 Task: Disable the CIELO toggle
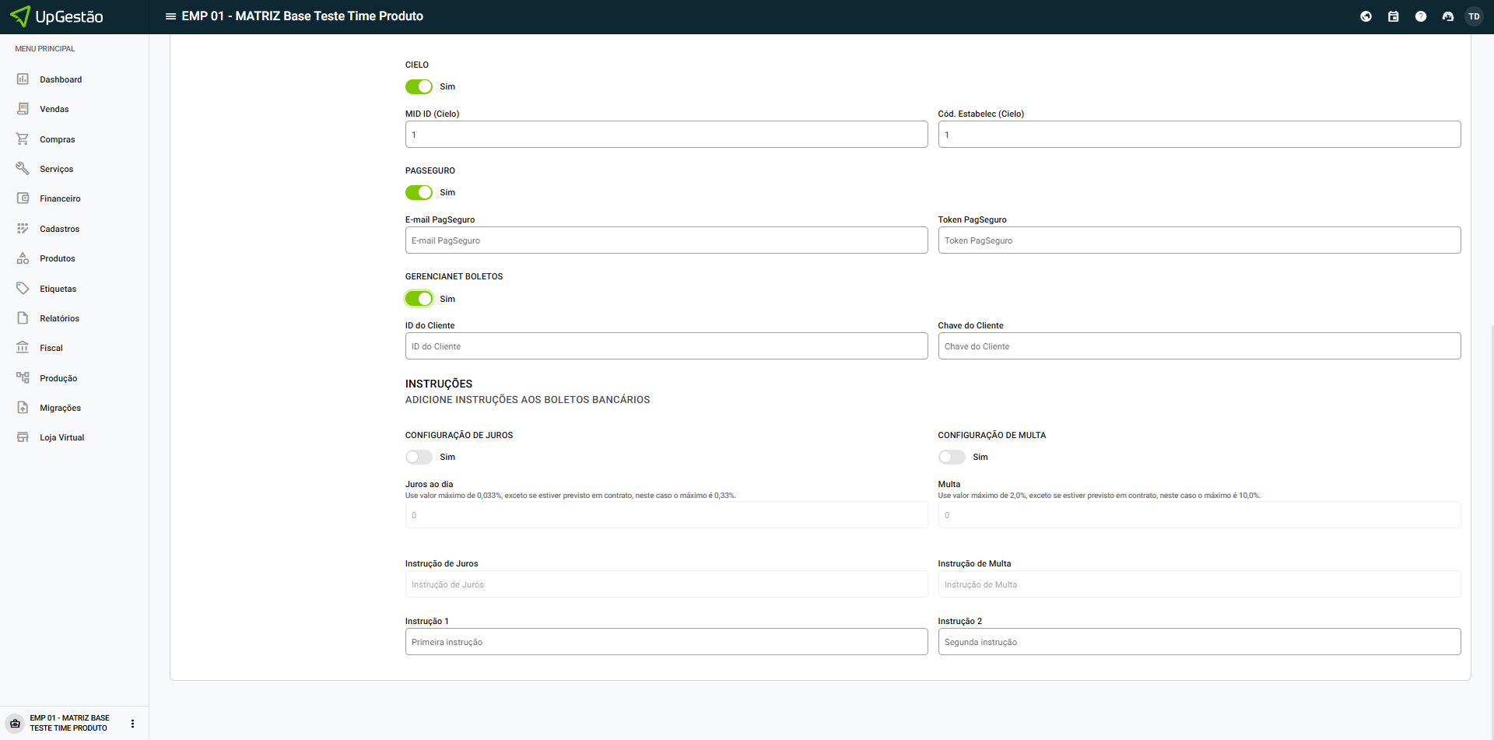click(x=419, y=86)
